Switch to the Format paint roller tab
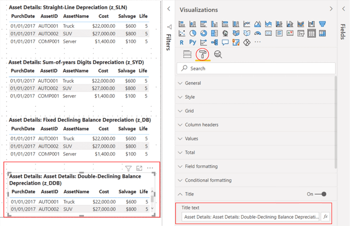This screenshot has height=226, width=350. point(202,54)
